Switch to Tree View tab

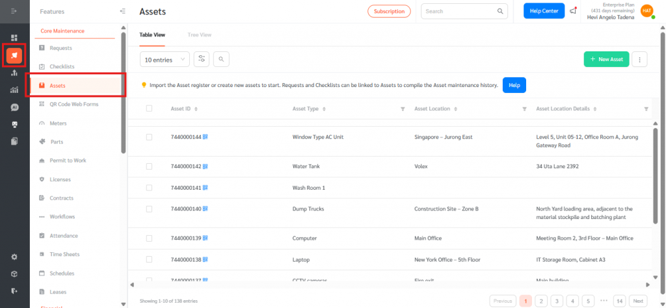[x=199, y=34]
